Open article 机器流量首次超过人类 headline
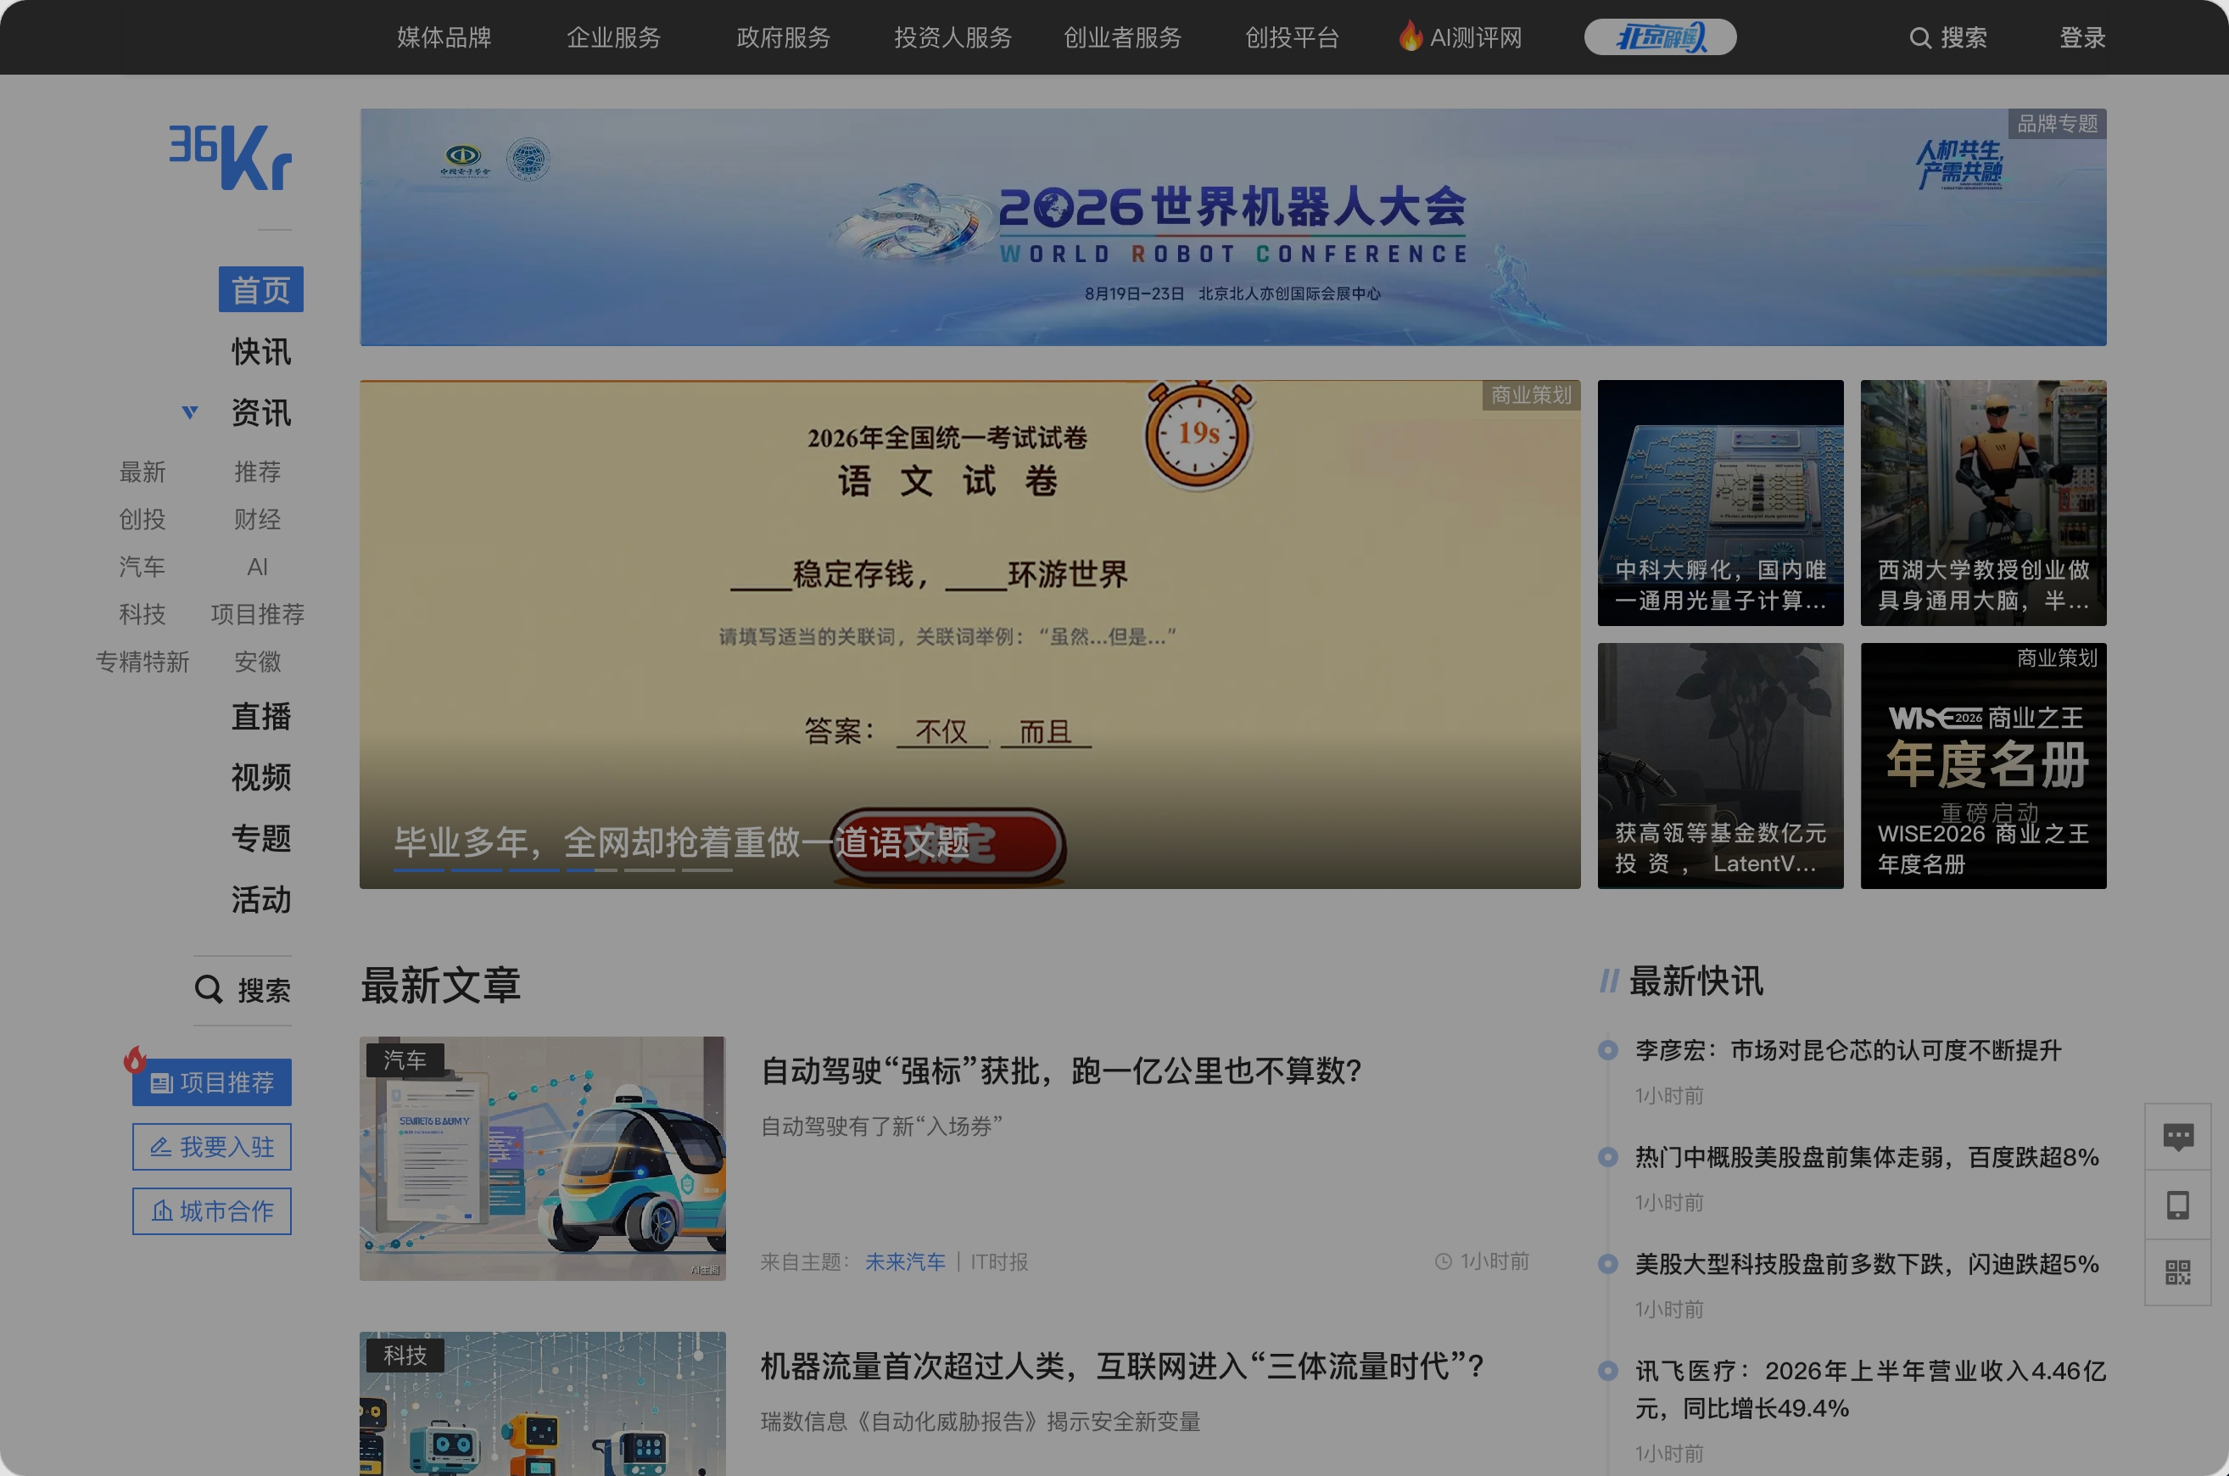 (x=1122, y=1366)
